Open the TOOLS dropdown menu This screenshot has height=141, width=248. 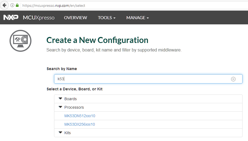pos(107,18)
